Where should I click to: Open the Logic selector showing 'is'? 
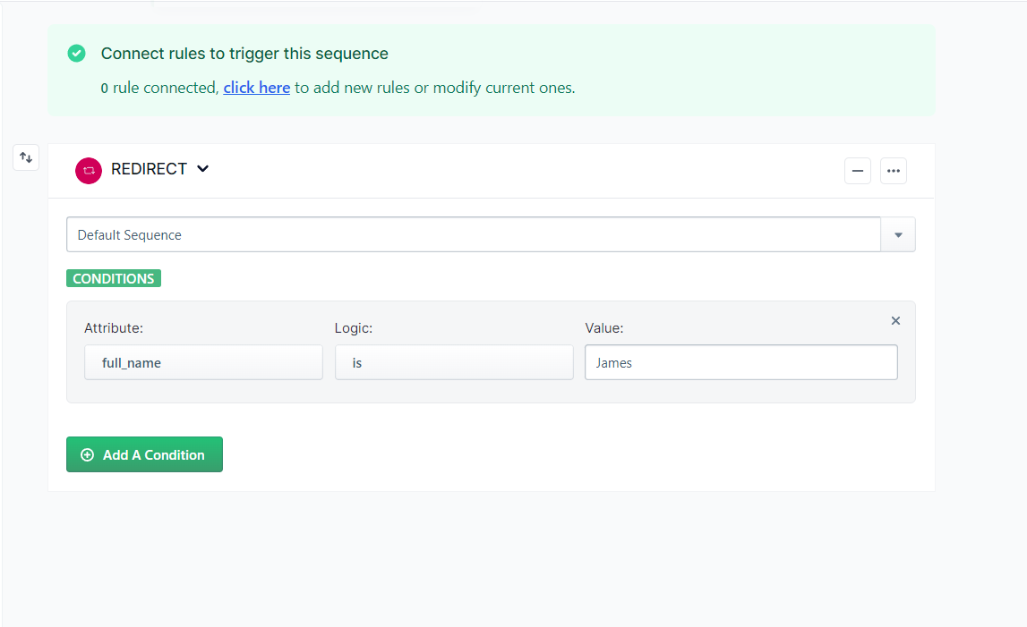tap(454, 363)
